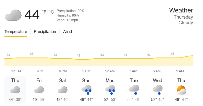Click the large cloudy current-conditions icon
Viewport: 203px width, 106px height.
pyautogui.click(x=13, y=15)
